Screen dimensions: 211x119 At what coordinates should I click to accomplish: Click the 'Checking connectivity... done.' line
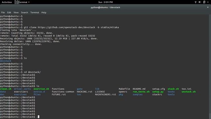(x=21, y=44)
